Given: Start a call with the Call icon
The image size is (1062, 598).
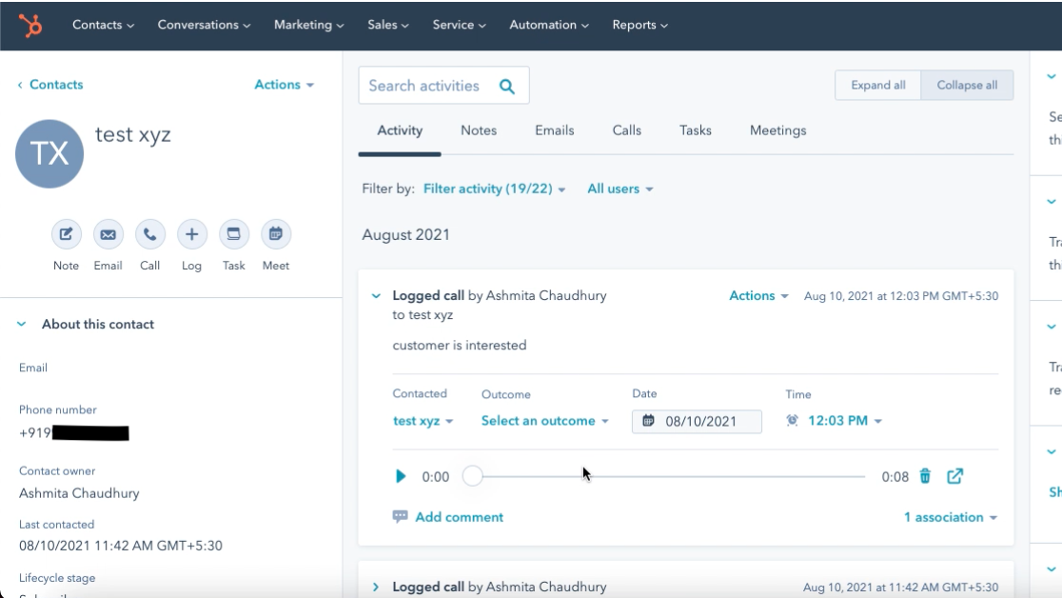Looking at the screenshot, I should tap(149, 234).
